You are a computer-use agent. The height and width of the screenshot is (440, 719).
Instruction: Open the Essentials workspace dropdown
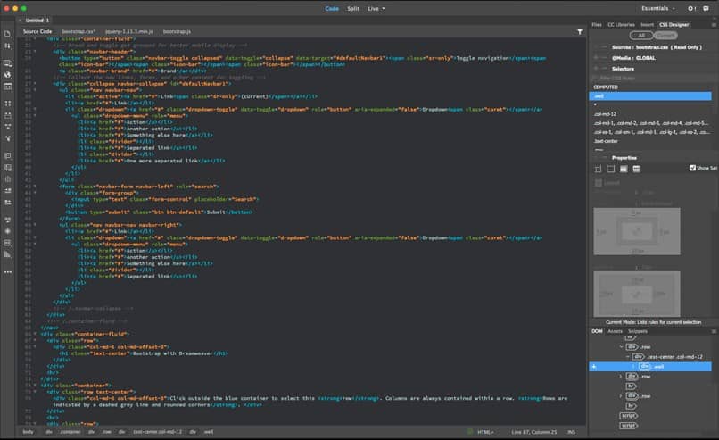658,8
